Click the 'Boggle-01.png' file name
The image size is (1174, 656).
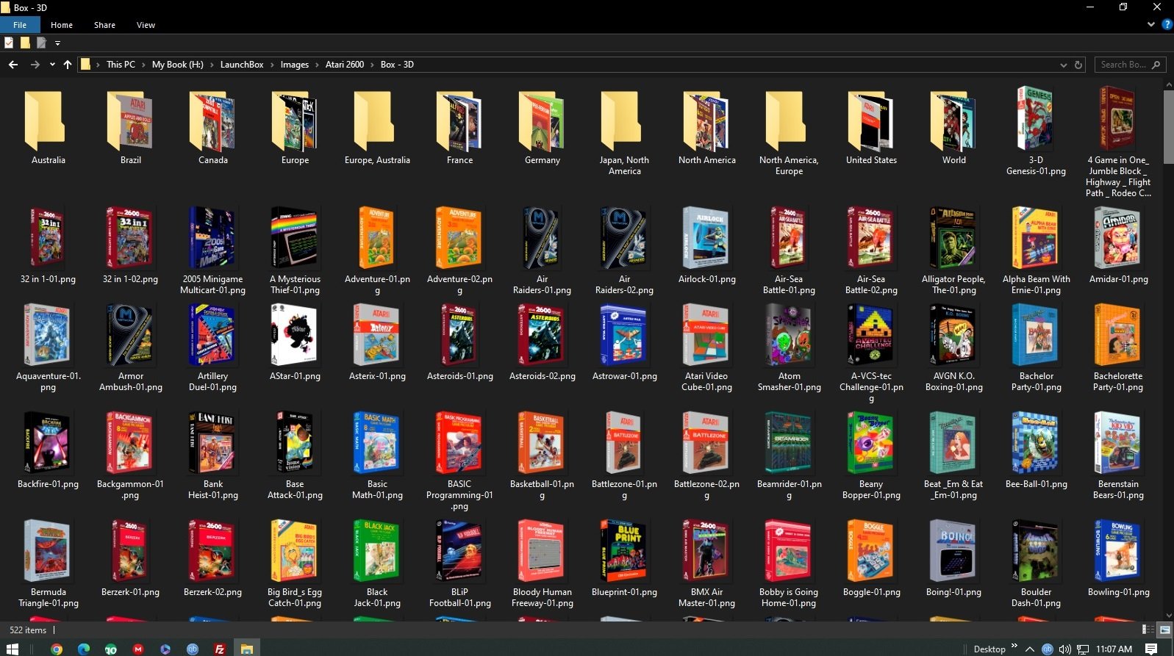tap(872, 592)
